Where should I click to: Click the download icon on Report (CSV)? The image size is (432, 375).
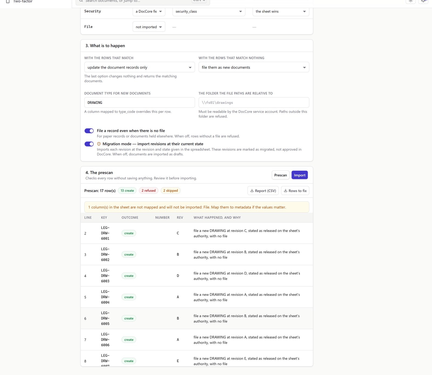[x=252, y=191]
